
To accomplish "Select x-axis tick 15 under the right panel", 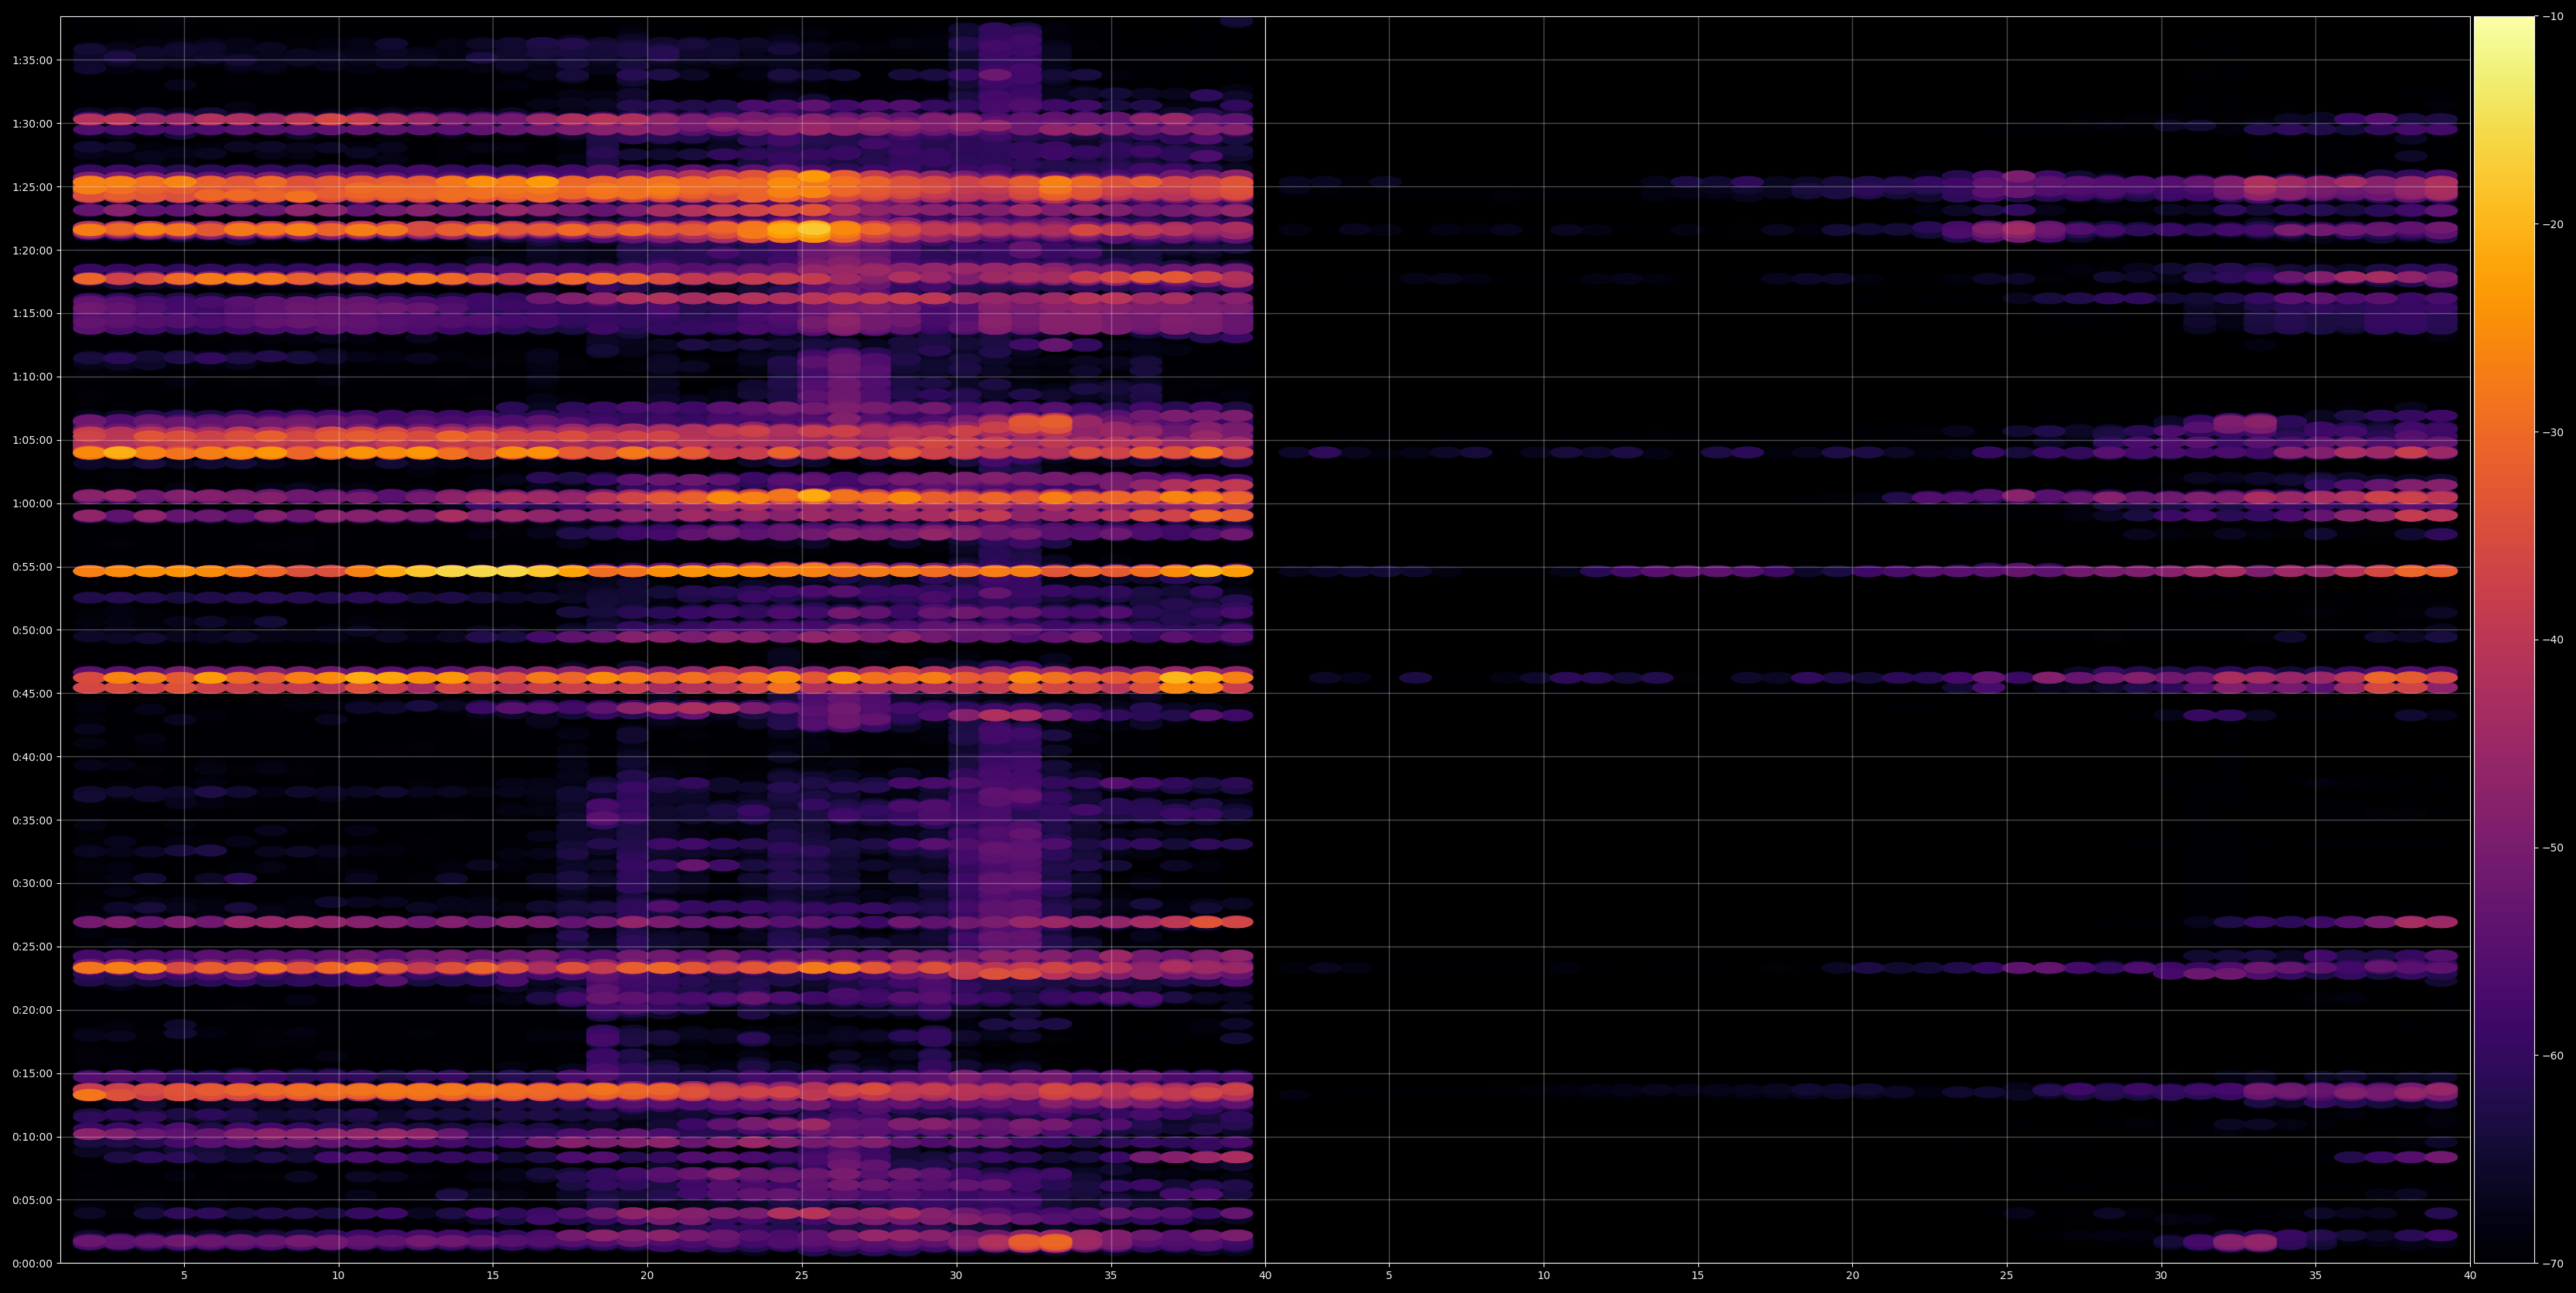I will coord(1698,1276).
